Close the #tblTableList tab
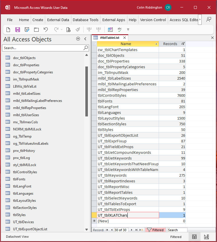The width and height of the screenshot is (217, 242). coord(125,38)
